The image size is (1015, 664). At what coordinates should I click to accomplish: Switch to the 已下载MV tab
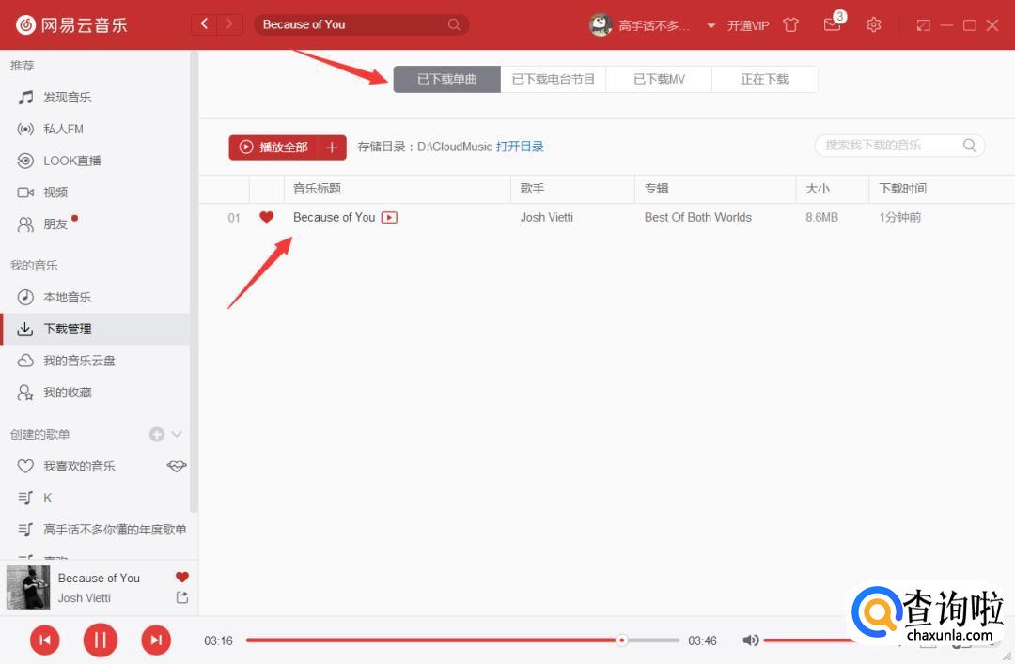point(659,80)
